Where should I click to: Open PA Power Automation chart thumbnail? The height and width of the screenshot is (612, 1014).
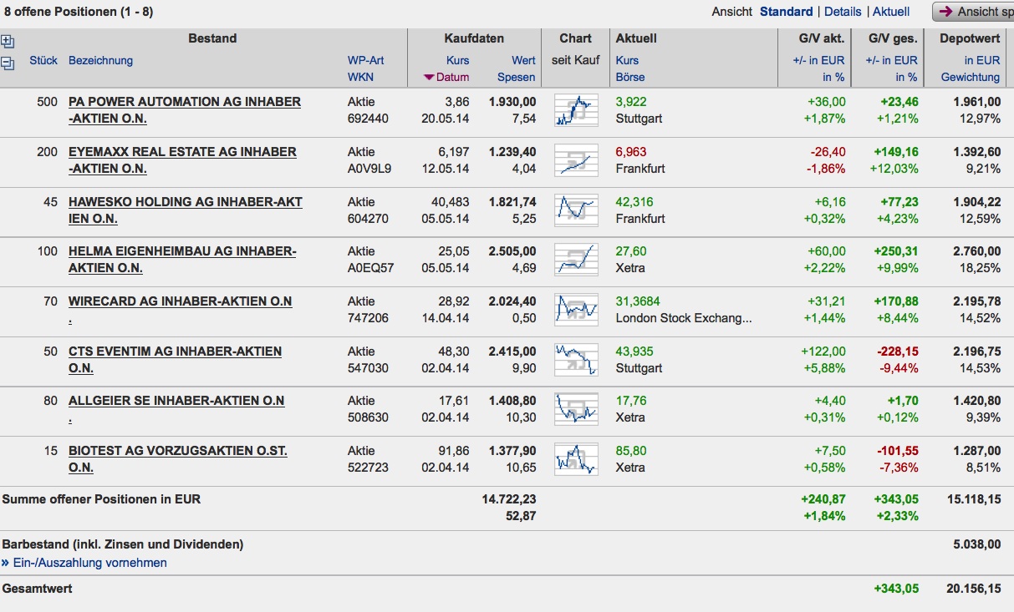click(577, 110)
